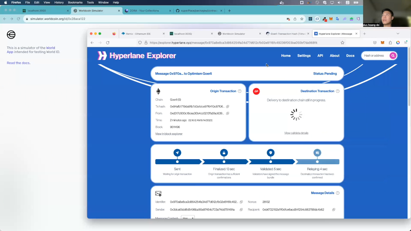Open the About link in Hyperlane navigation
This screenshot has height=231, width=411.
tap(335, 56)
